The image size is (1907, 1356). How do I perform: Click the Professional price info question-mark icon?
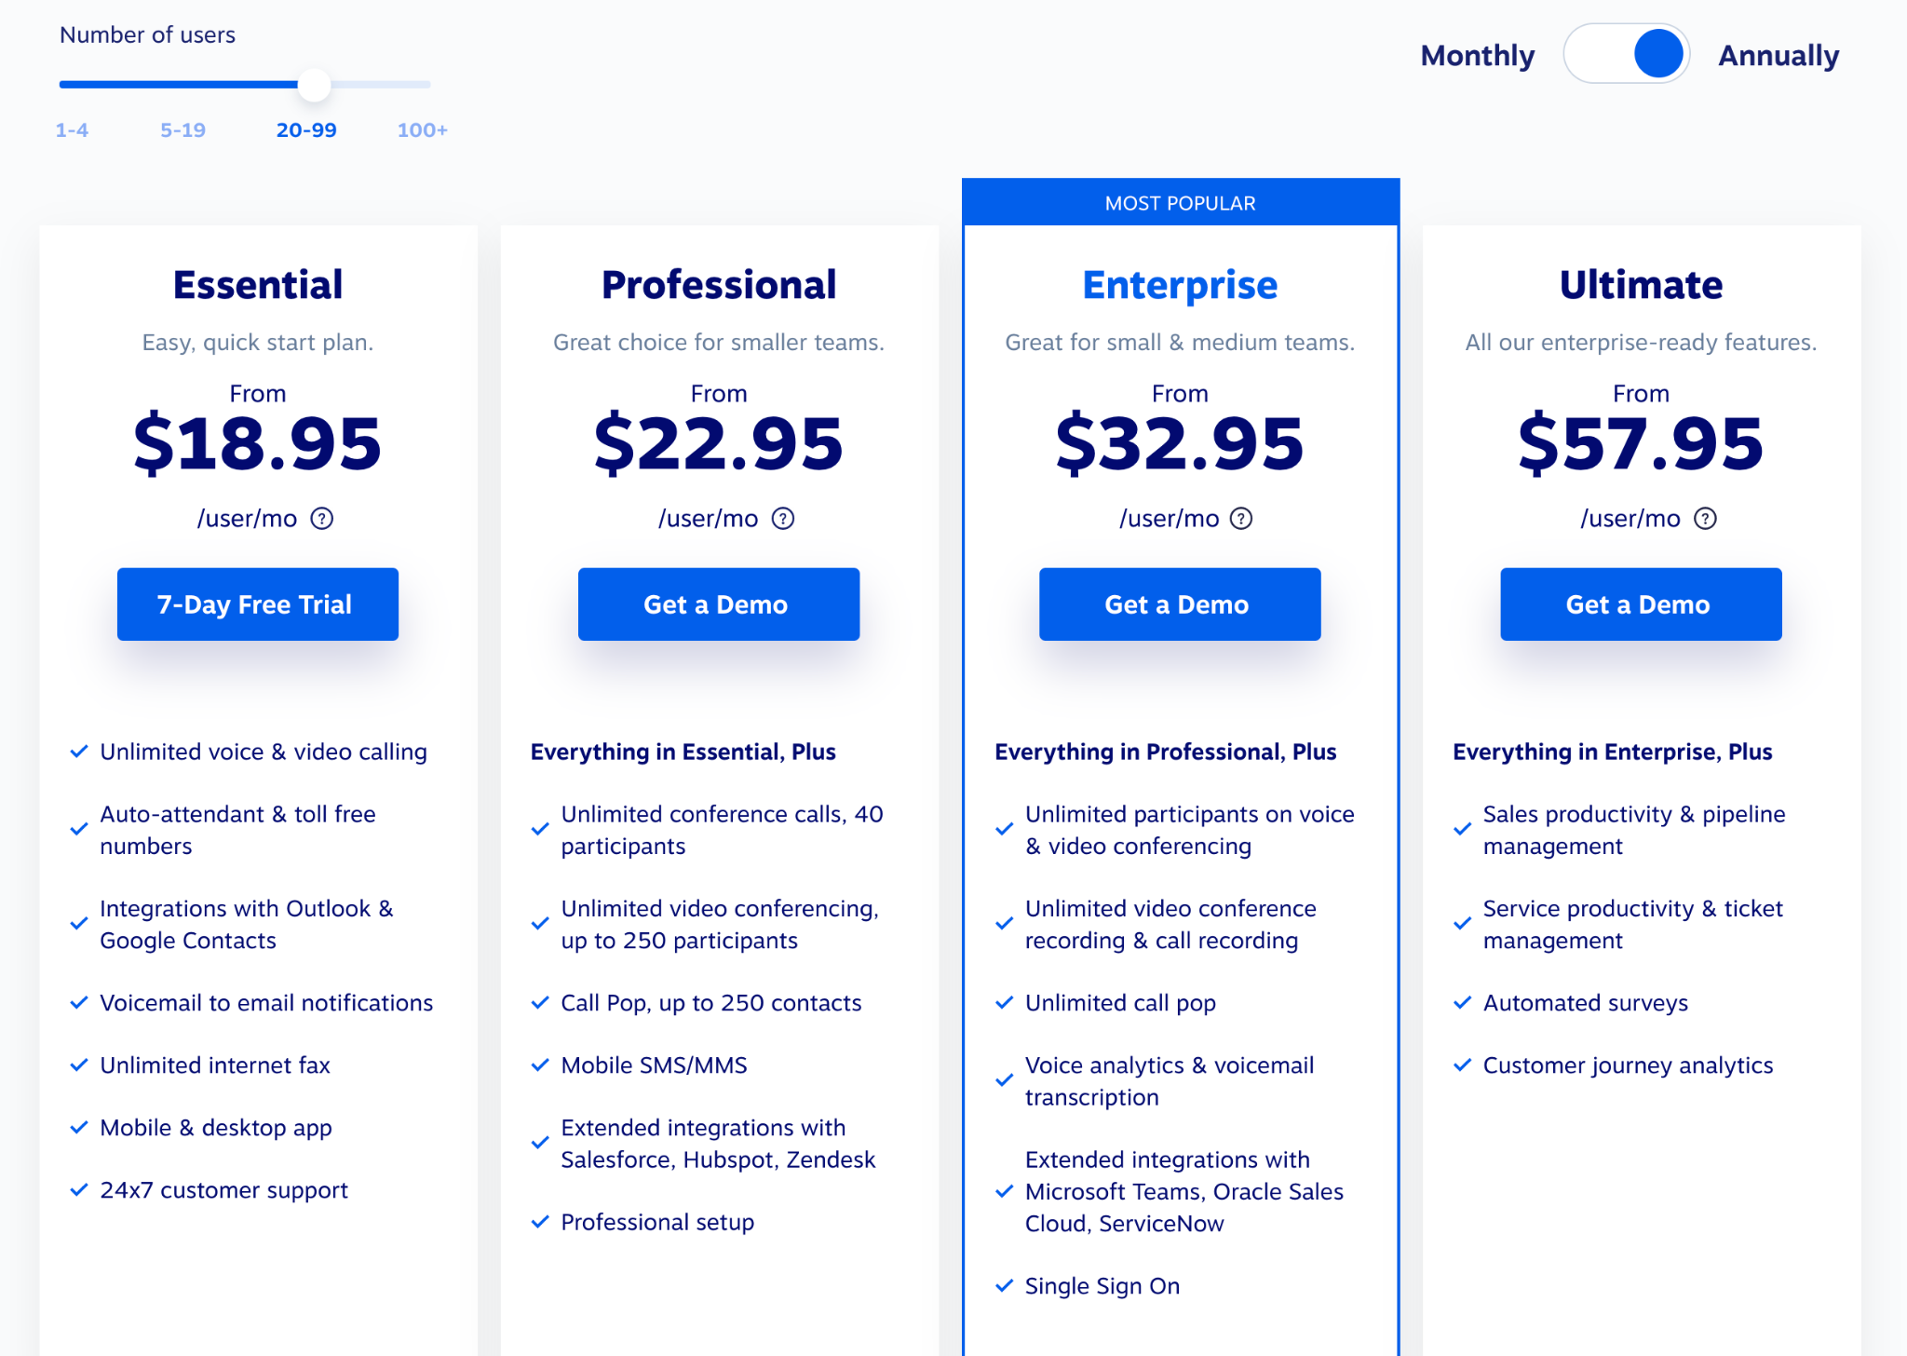783,519
